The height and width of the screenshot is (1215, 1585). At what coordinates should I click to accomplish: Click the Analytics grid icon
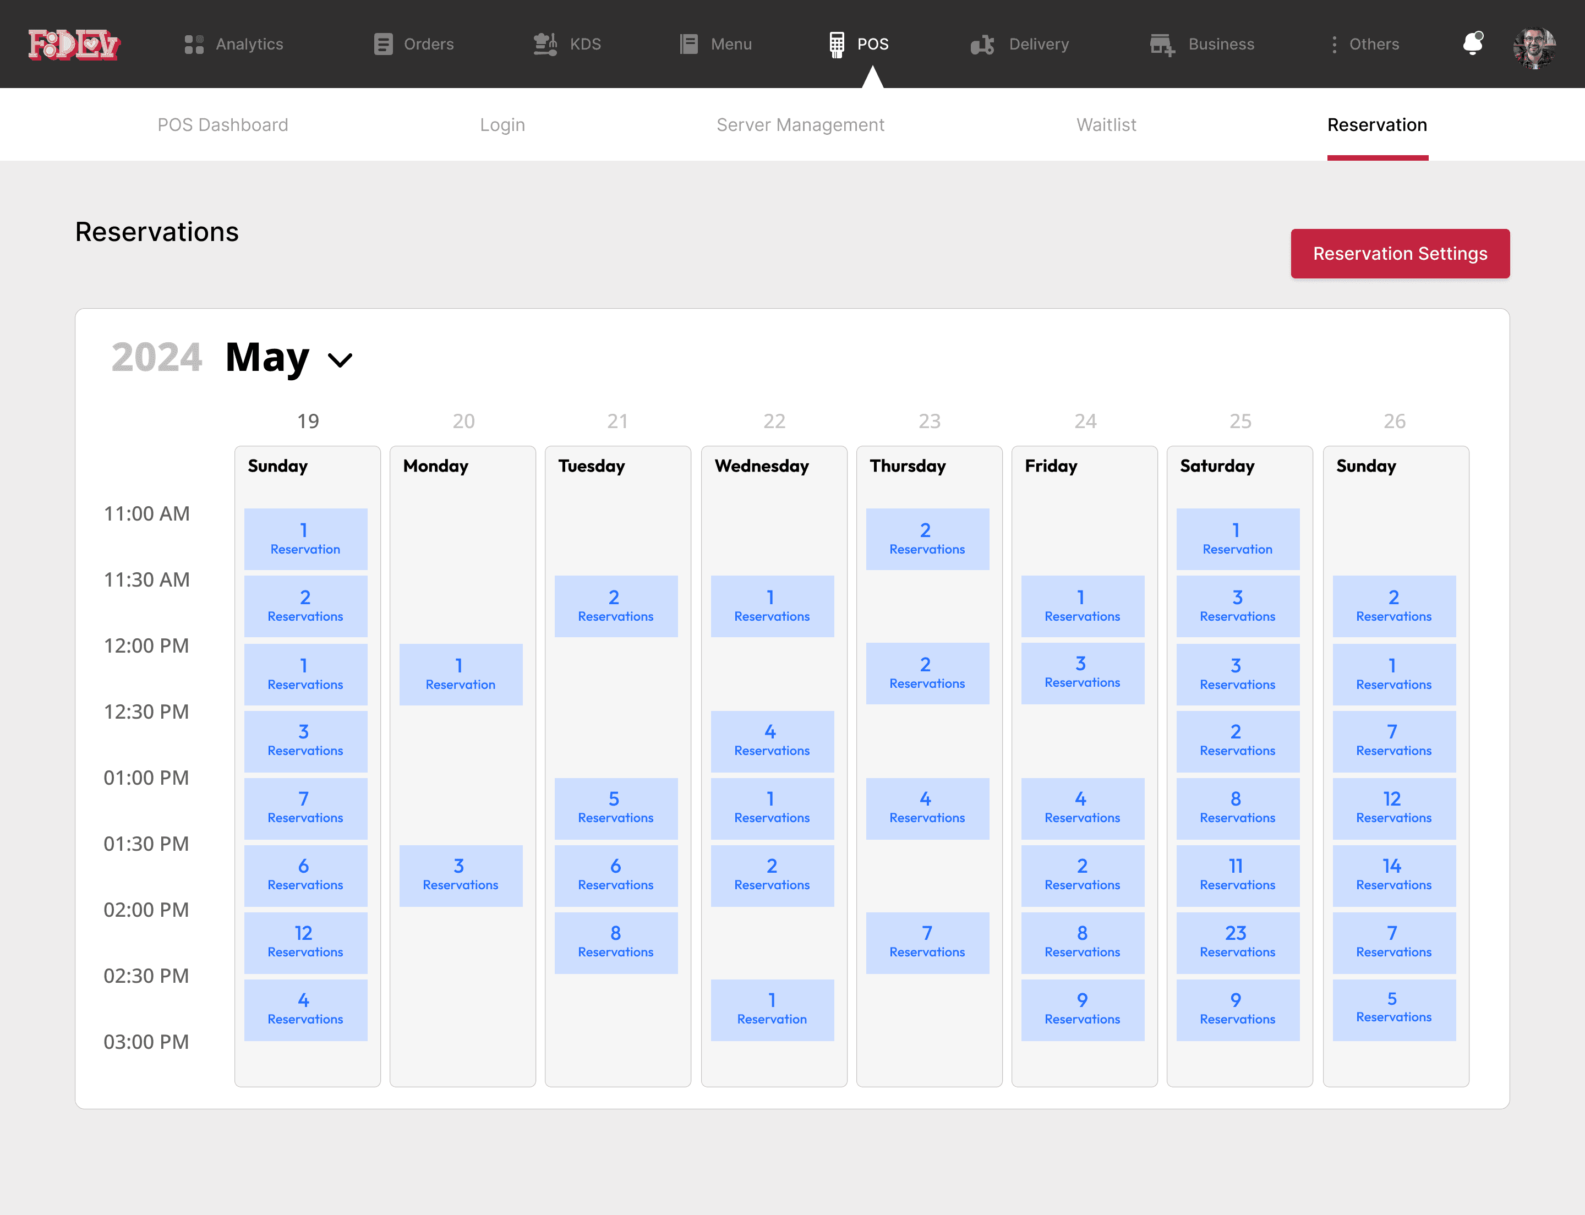194,44
